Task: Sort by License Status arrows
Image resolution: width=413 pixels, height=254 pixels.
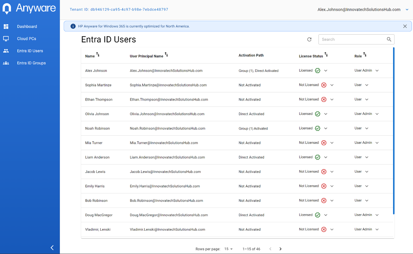Action: (x=326, y=54)
